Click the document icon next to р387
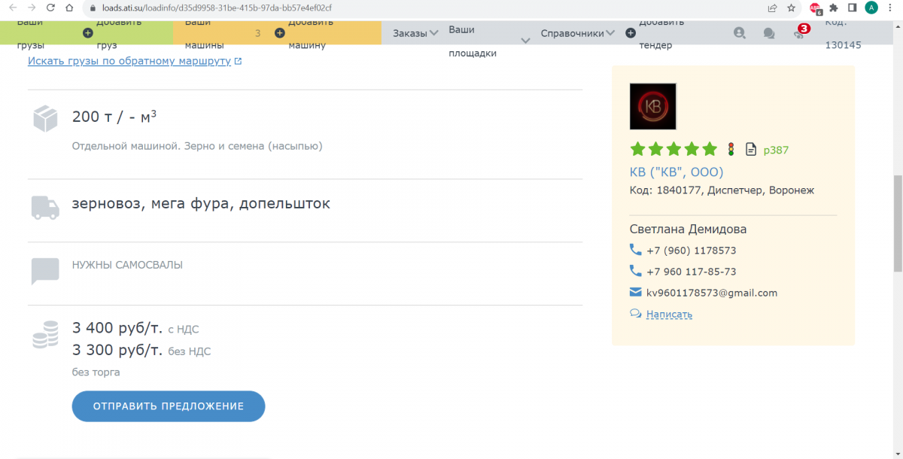The height and width of the screenshot is (459, 903). (750, 149)
